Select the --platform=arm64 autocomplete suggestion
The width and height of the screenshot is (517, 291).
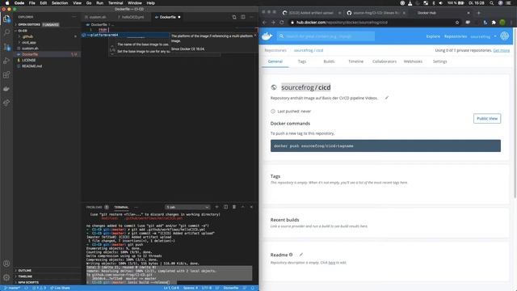click(126, 35)
